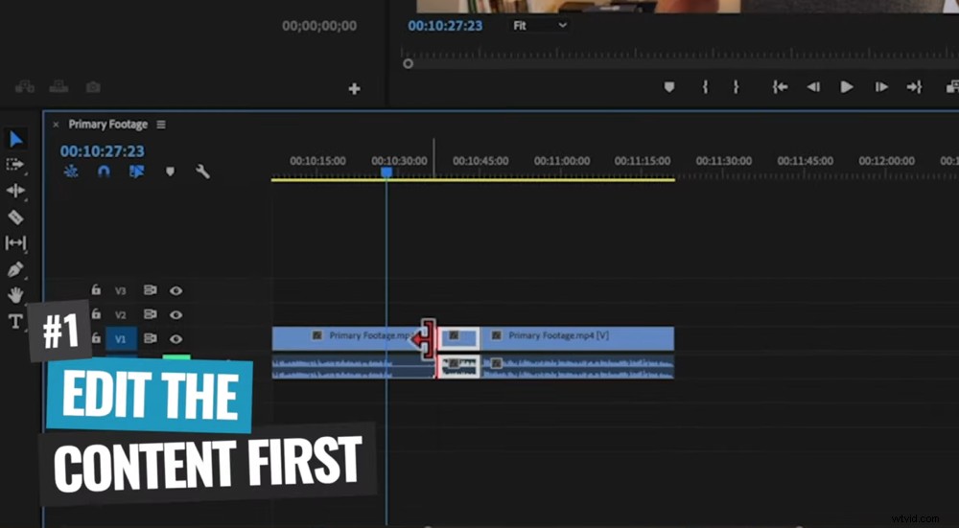Go to Out point button
Viewport: 959px width, 528px height.
[x=914, y=87]
